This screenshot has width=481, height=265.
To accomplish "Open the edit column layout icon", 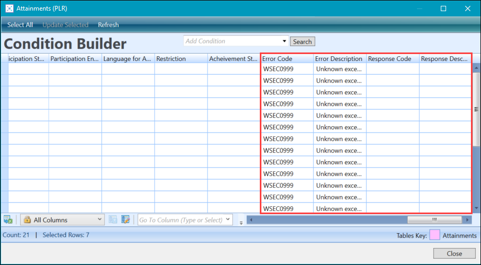I will 125,219.
